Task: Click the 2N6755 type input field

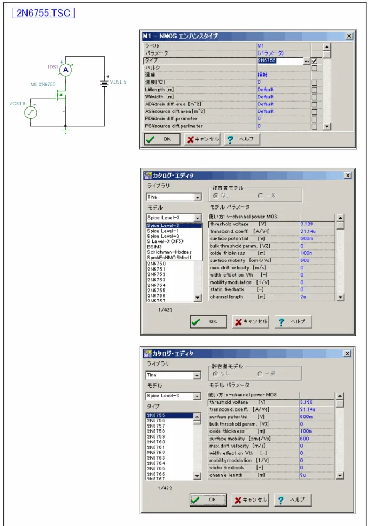Action: pyautogui.click(x=280, y=60)
